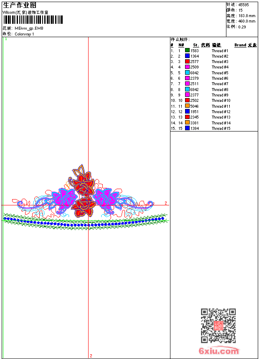Click thread code 2377
The image size is (259, 359).
pos(194,95)
